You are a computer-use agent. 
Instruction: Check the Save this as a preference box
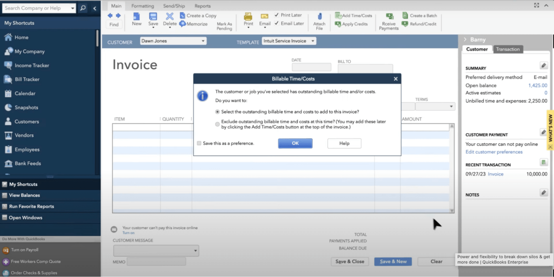(x=199, y=143)
